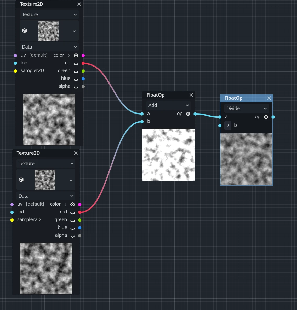Close the upper Texture2D node
The height and width of the screenshot is (310, 297).
(x=79, y=4)
